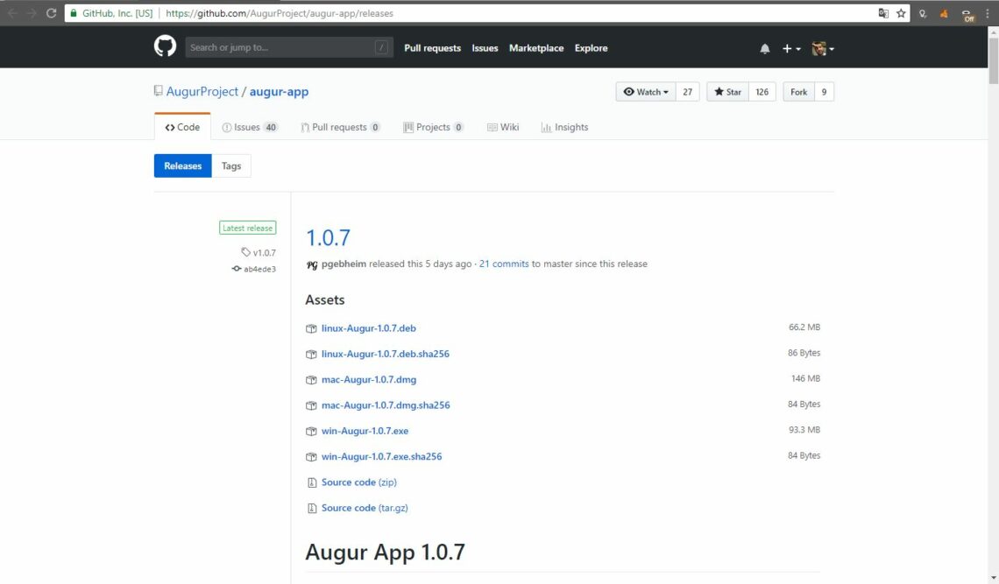The width and height of the screenshot is (999, 584).
Task: Click the GitHub Octocat logo
Action: (x=164, y=48)
